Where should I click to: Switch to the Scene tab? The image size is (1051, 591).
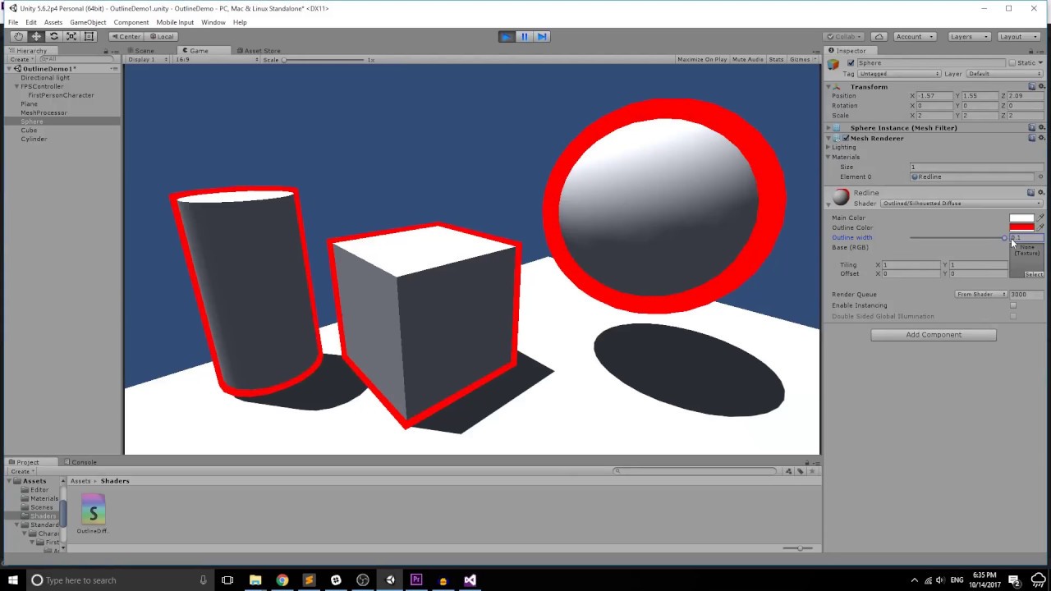tap(144, 51)
